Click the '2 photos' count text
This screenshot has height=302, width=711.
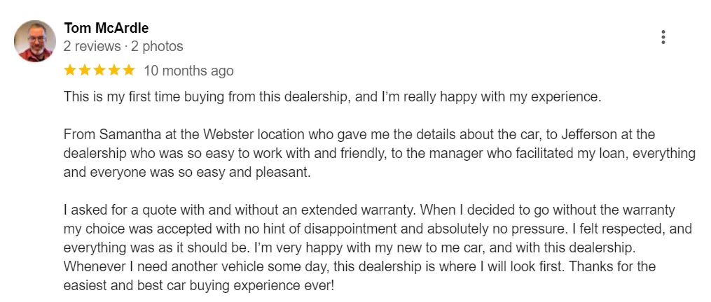tap(157, 47)
